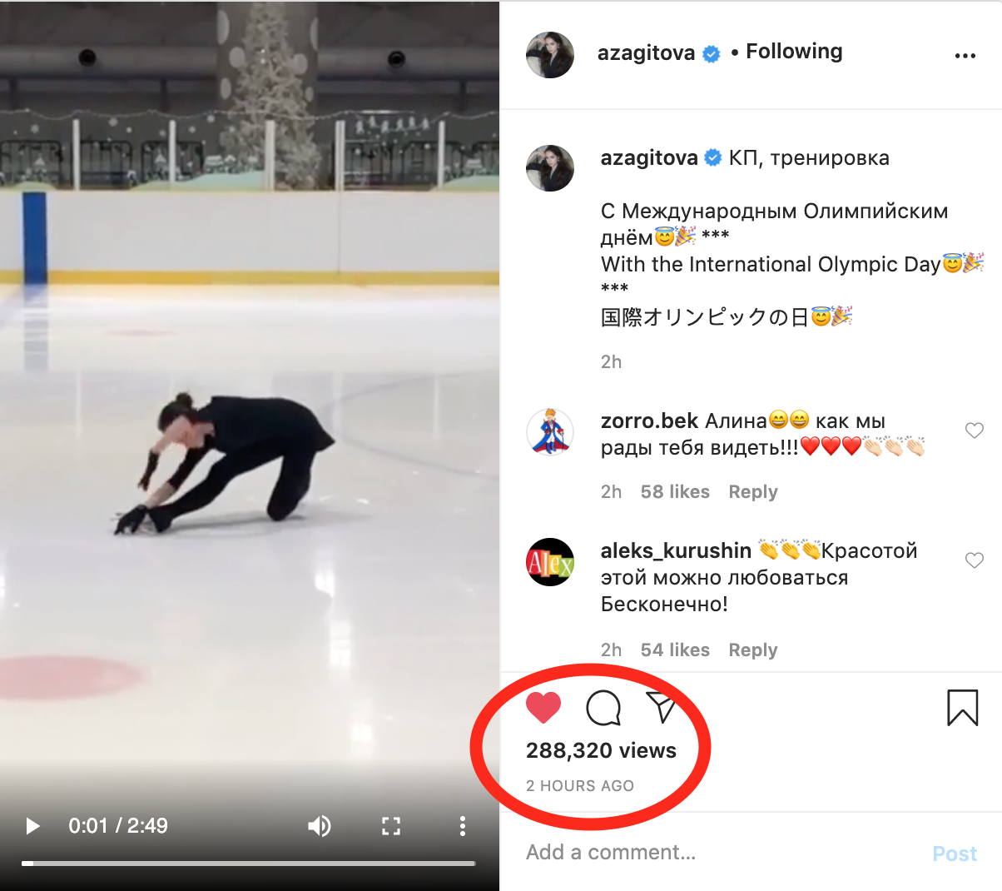Open video options three-dot menu
This screenshot has height=891, width=1002.
click(463, 826)
